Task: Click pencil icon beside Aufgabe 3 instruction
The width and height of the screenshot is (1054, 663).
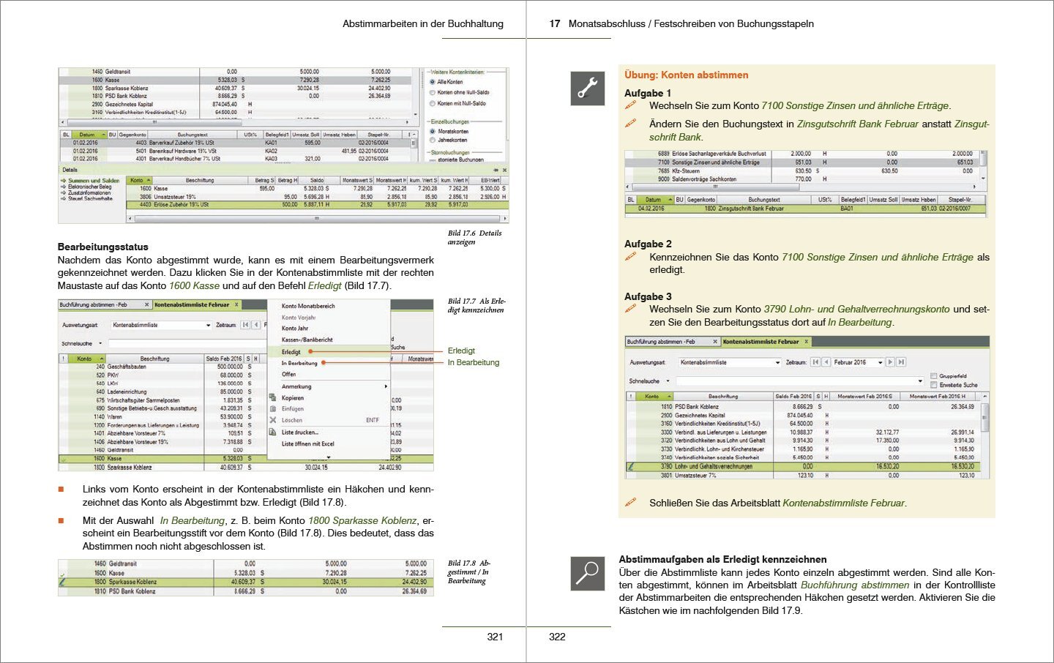Action: click(x=630, y=309)
